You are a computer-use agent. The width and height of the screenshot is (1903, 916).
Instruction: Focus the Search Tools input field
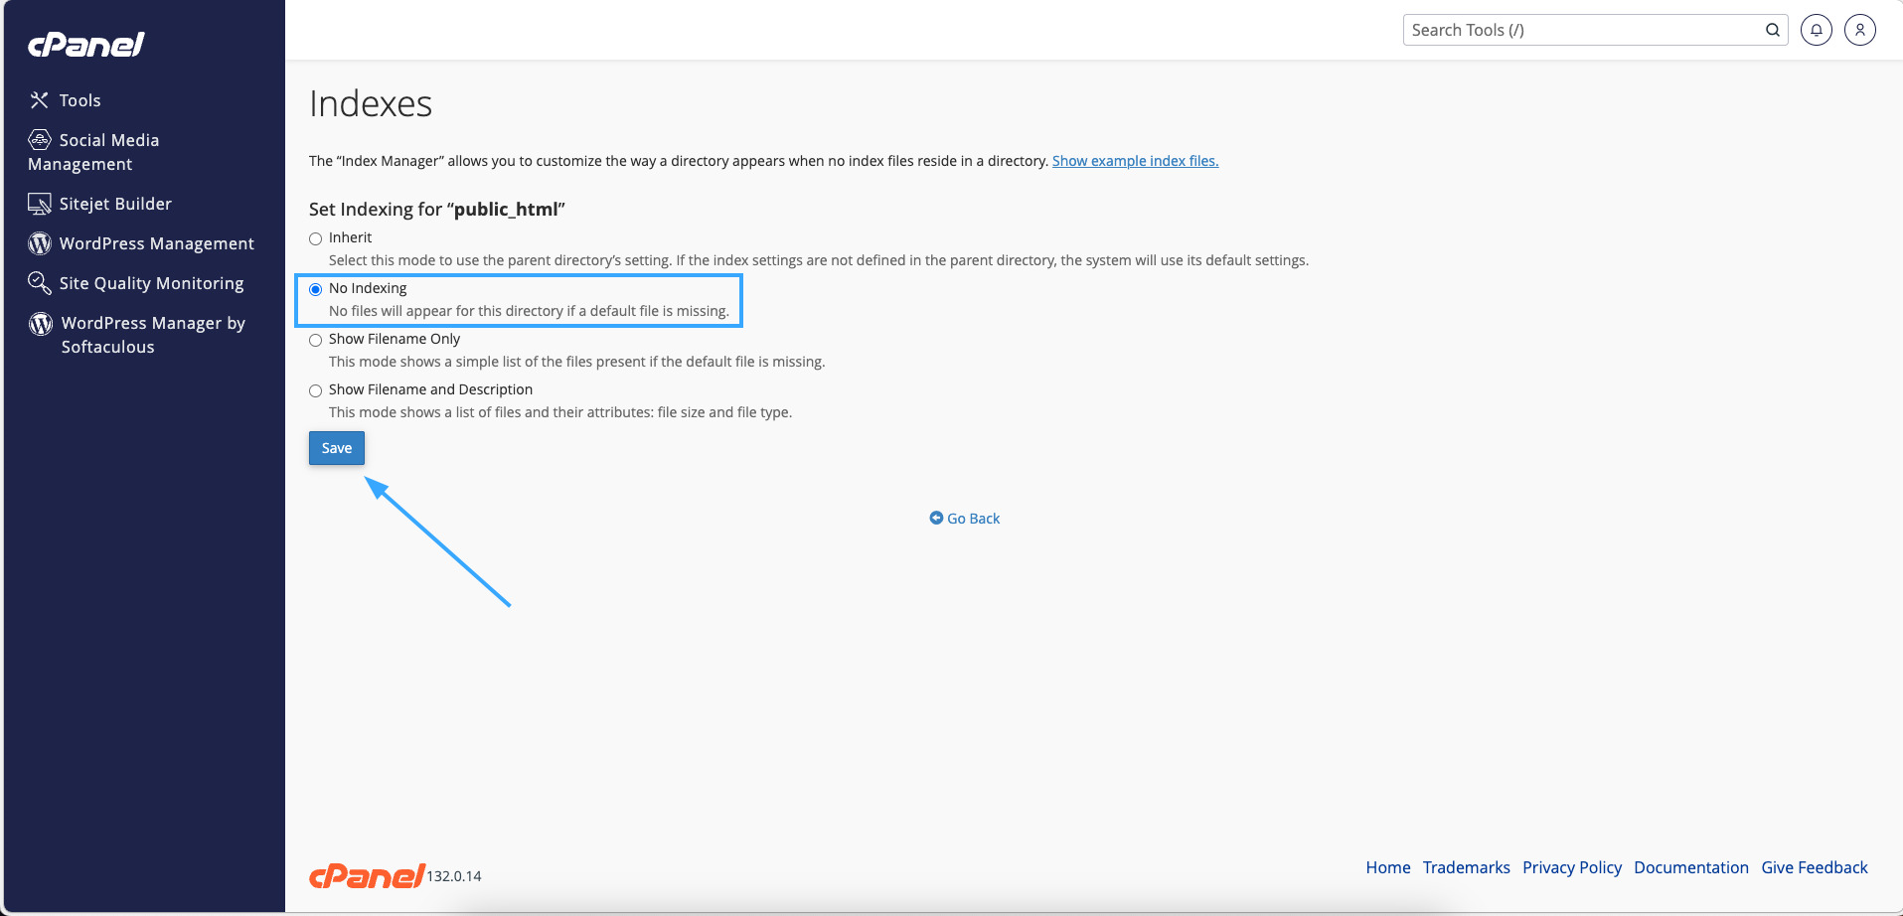click(x=1580, y=30)
